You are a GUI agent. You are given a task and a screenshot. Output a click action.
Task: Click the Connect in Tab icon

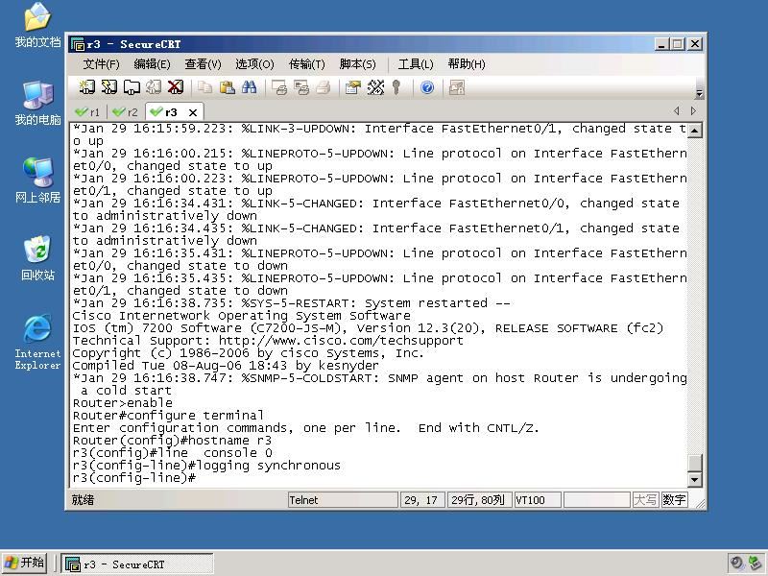pyautogui.click(x=132, y=87)
